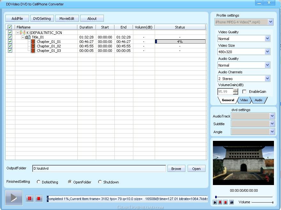The height and width of the screenshot is (210, 281).
Task: Click the 01:32:28 duration cell of Title_01
Action: [86, 37]
